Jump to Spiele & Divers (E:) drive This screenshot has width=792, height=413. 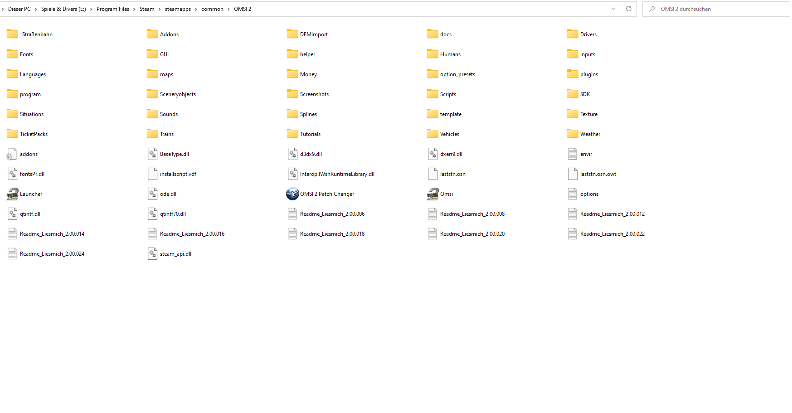coord(63,9)
